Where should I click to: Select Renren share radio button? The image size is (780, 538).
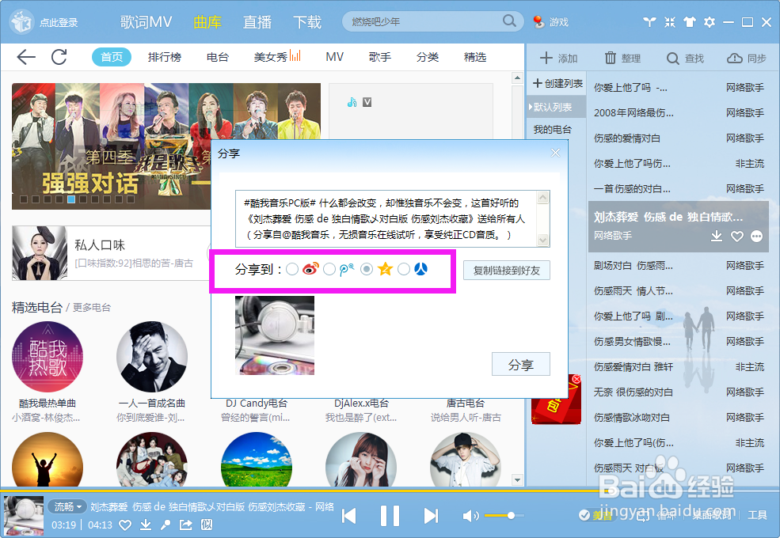(x=404, y=269)
